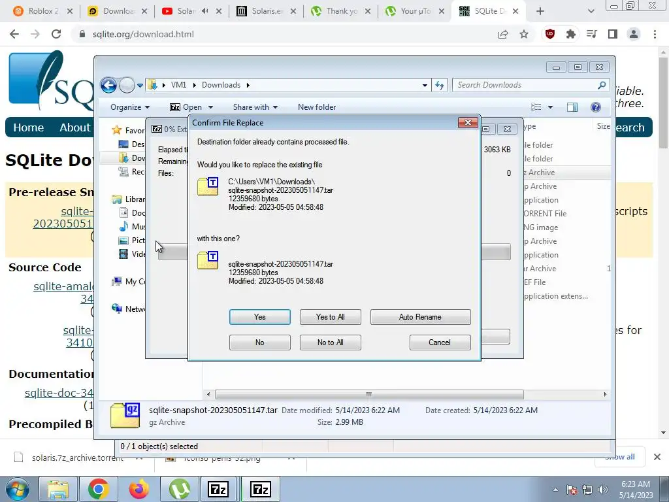Select My Computer in navigation pane
The width and height of the screenshot is (669, 502).
click(129, 282)
